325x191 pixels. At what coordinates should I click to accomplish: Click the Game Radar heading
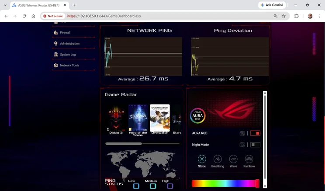pos(121,94)
